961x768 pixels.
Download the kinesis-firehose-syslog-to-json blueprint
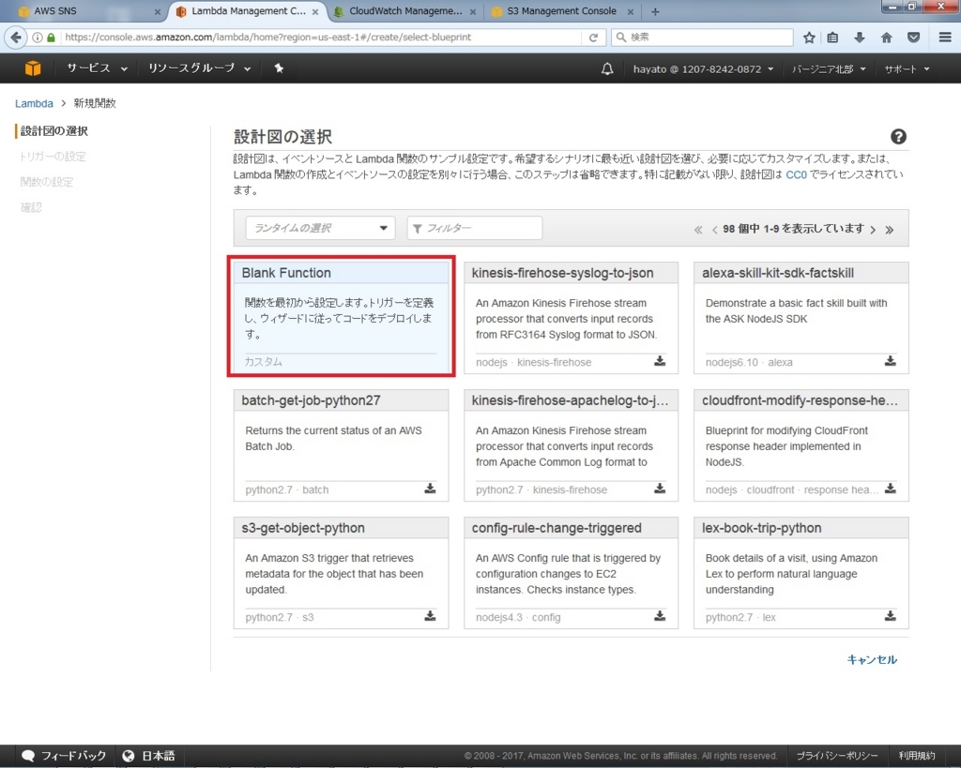[x=660, y=361]
